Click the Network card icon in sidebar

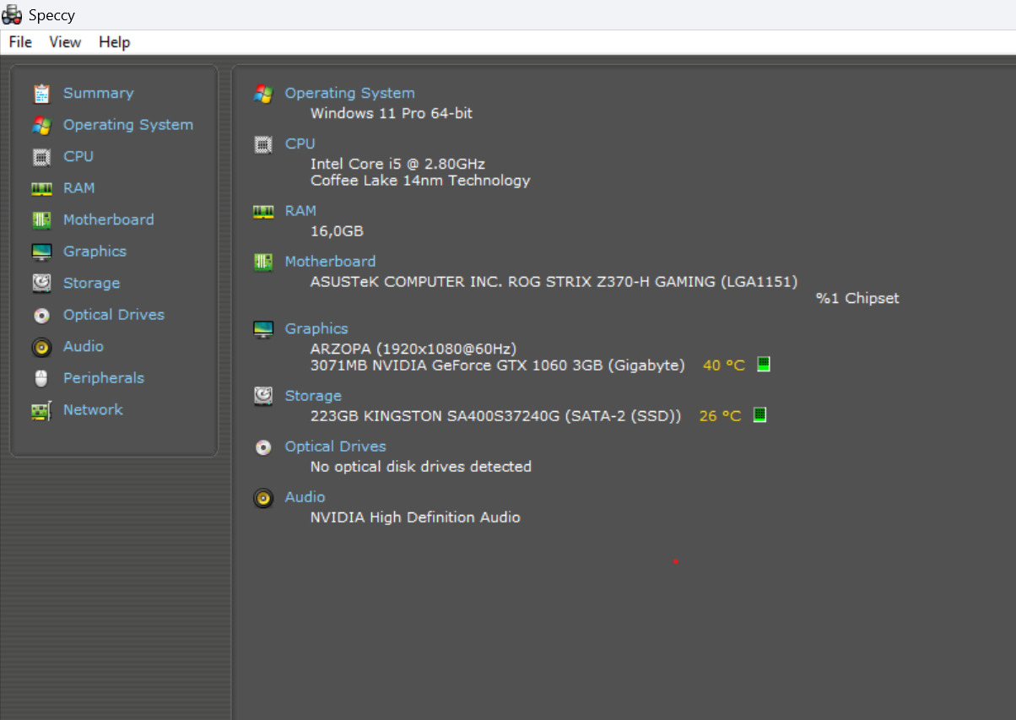[41, 410]
